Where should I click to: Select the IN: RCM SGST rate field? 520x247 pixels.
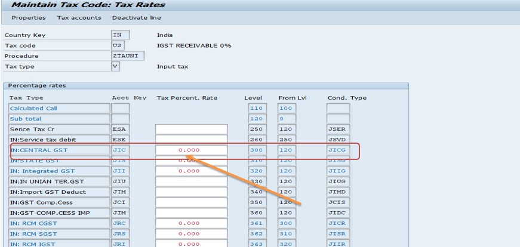(191, 234)
